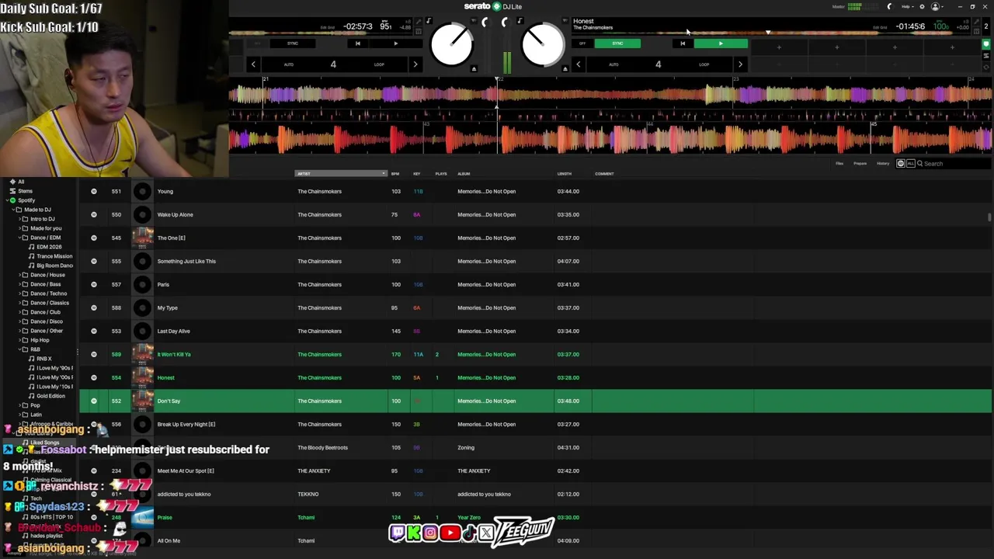Enable AUTO loop on right deck
The image size is (994, 559).
pyautogui.click(x=613, y=64)
